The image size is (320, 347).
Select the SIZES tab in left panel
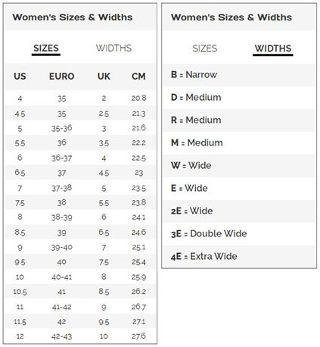point(46,48)
